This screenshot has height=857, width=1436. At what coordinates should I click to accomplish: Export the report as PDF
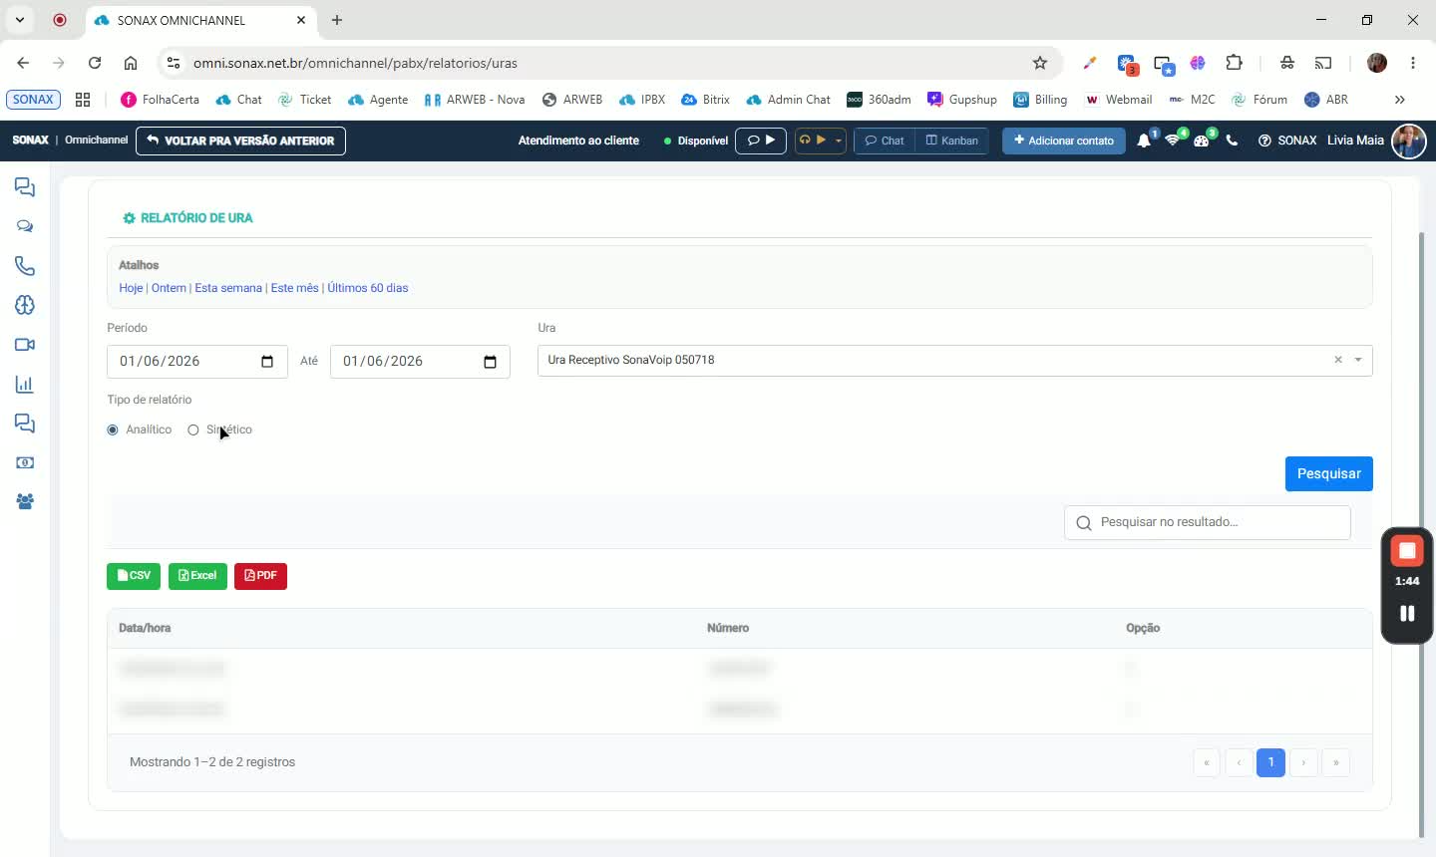click(x=260, y=576)
